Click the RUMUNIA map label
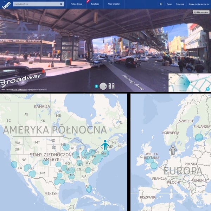Viewport: 211px width, 211px height. click(199, 180)
